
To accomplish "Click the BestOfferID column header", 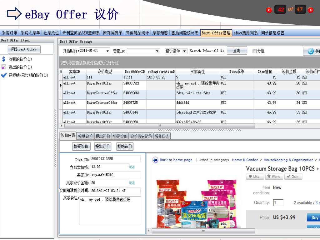I will pyautogui.click(x=135, y=72).
